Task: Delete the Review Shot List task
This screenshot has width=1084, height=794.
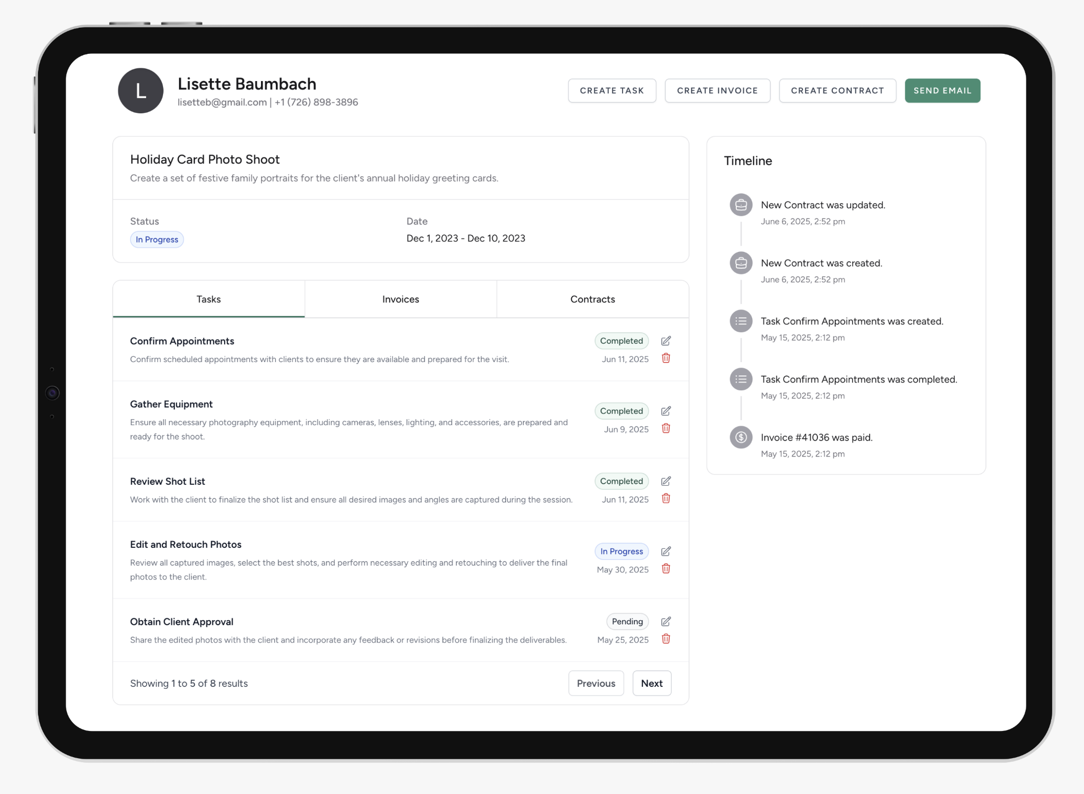Action: point(666,499)
